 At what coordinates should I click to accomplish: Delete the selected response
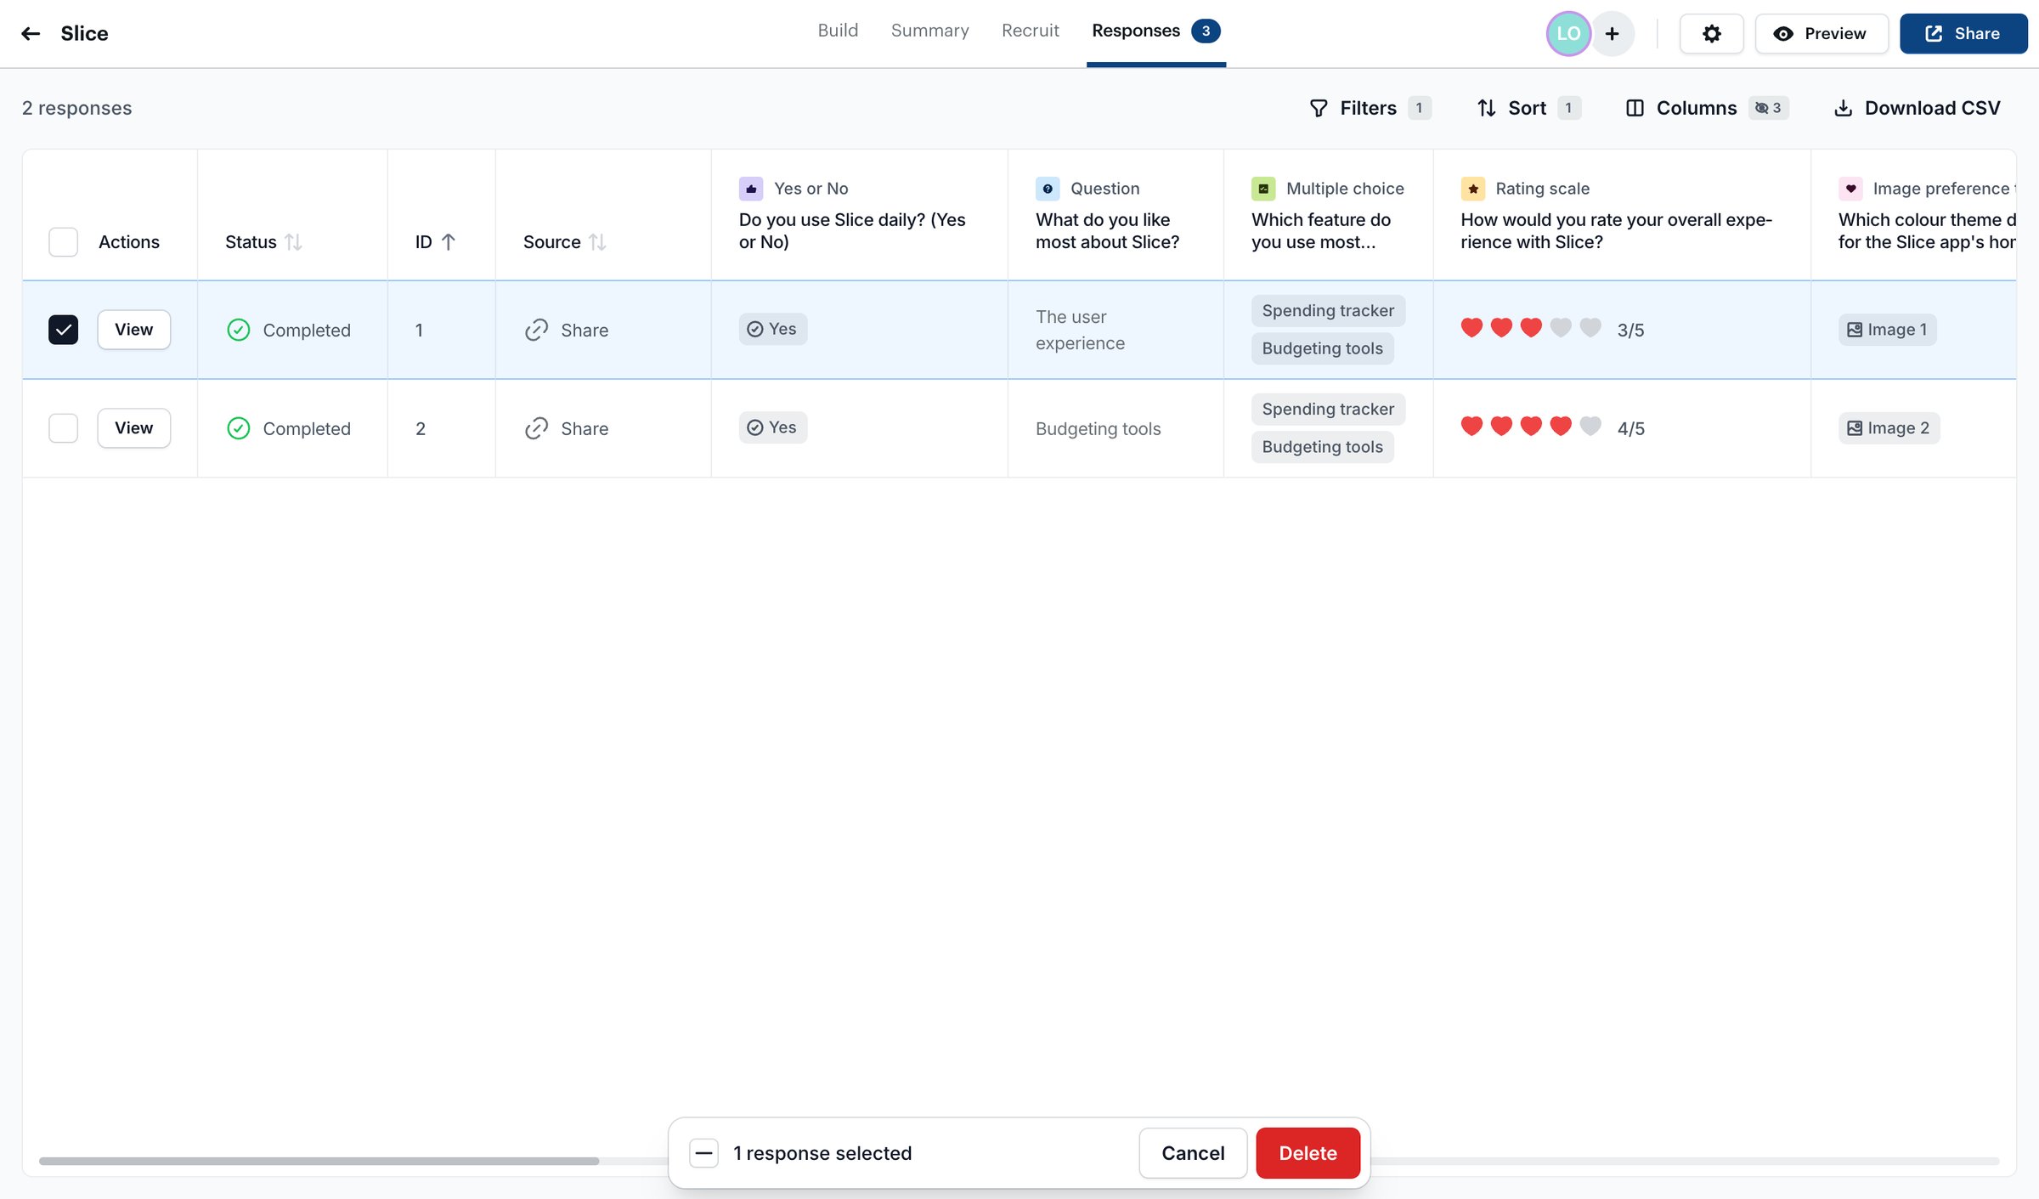click(x=1308, y=1153)
